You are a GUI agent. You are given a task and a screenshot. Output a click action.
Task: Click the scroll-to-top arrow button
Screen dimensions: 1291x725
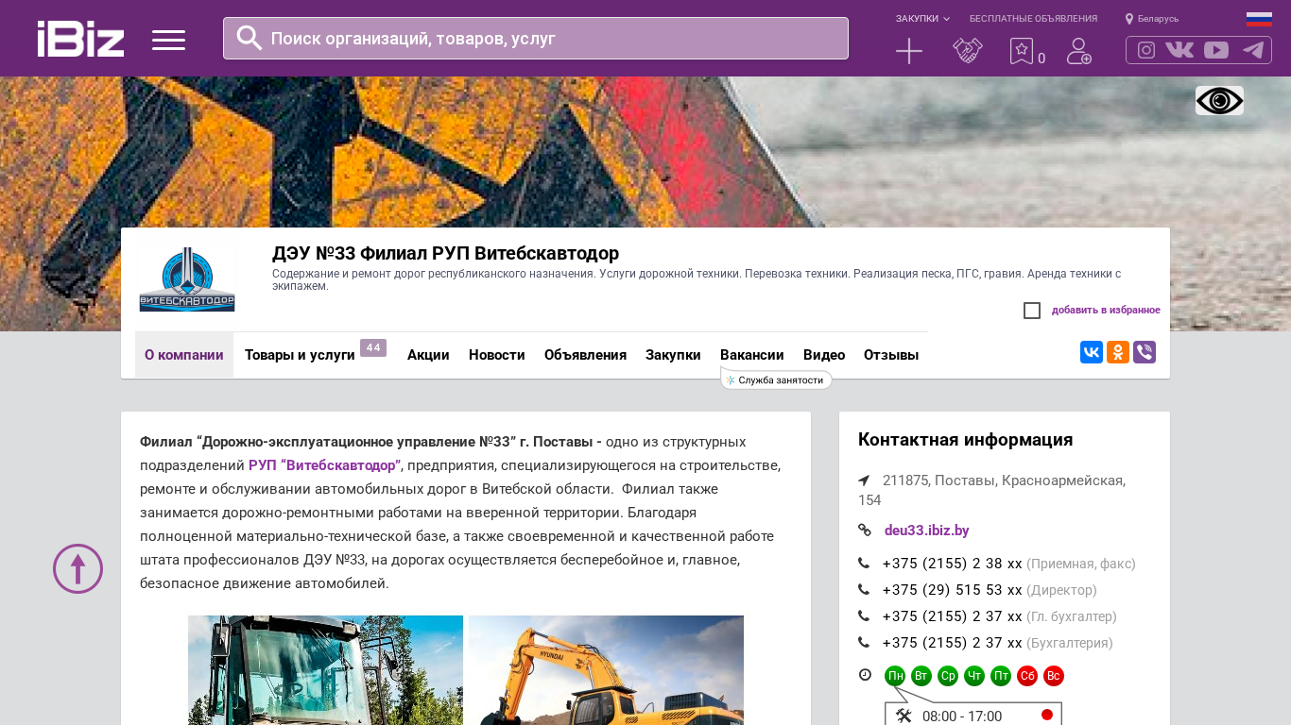tap(77, 568)
